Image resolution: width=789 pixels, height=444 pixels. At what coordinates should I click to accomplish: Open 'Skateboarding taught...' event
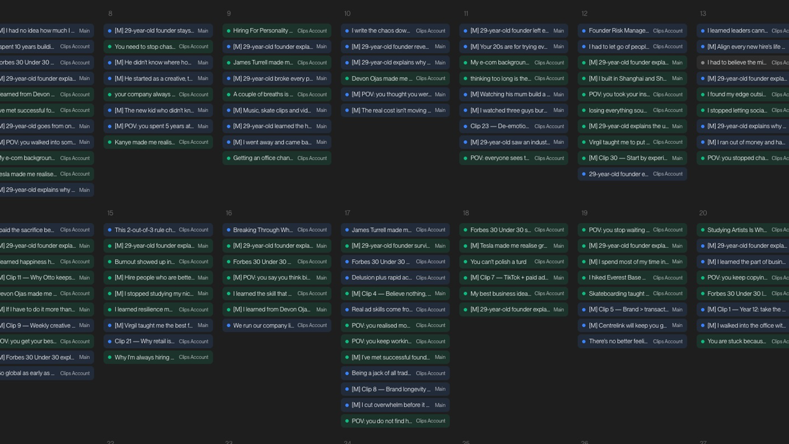point(632,294)
